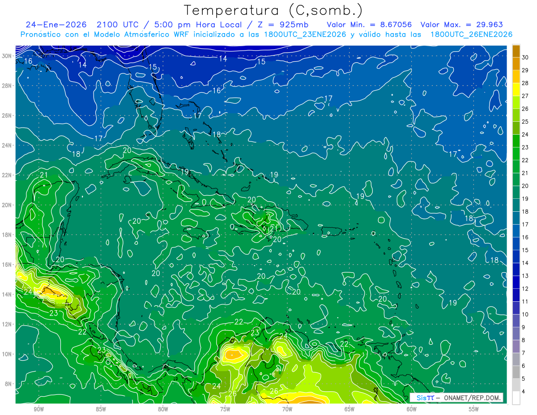
Task: Click the '90W' longitude axis label
Action: (38, 409)
